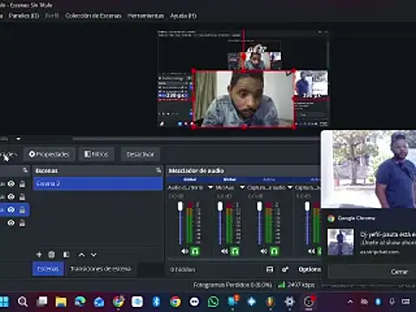Viewport: 416px width, 312px height.
Task: Click the microphone icon in system tray
Action: click(392, 302)
